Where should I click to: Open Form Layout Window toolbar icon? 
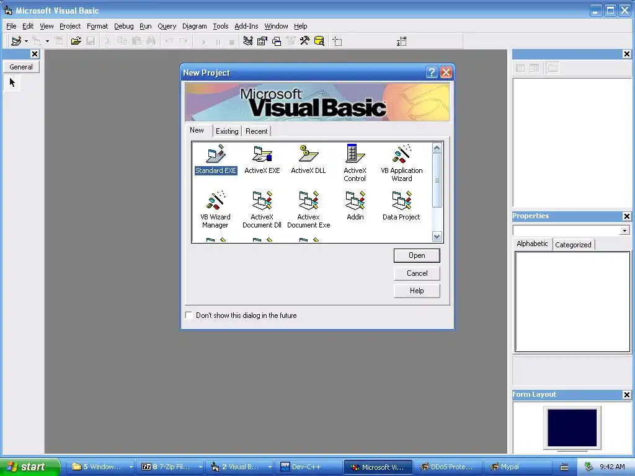tap(277, 41)
